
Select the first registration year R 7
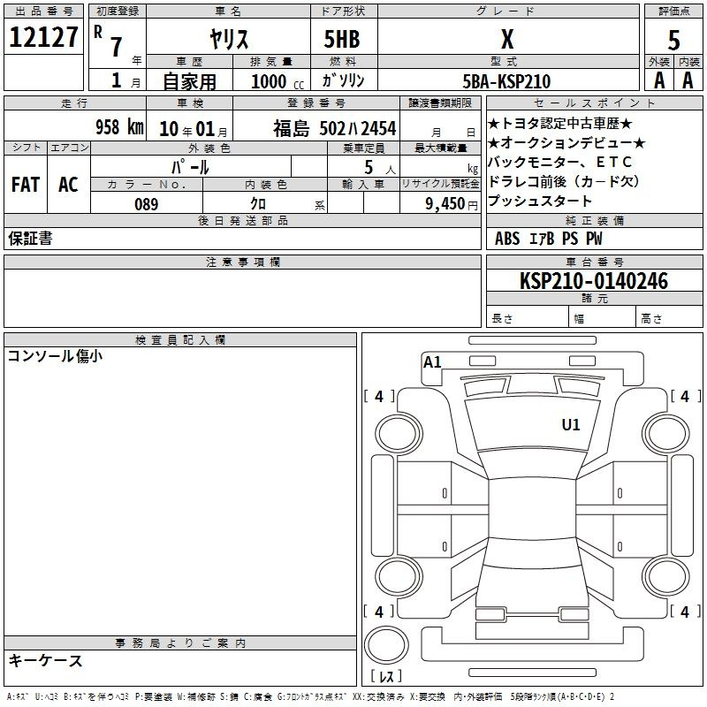coord(108,40)
